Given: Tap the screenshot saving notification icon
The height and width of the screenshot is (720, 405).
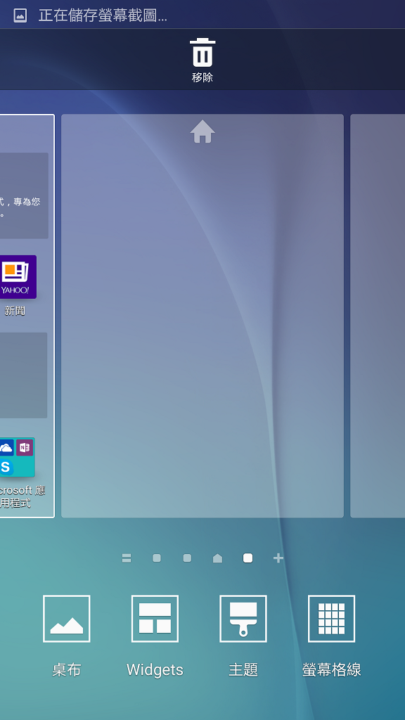Looking at the screenshot, I should (20, 15).
